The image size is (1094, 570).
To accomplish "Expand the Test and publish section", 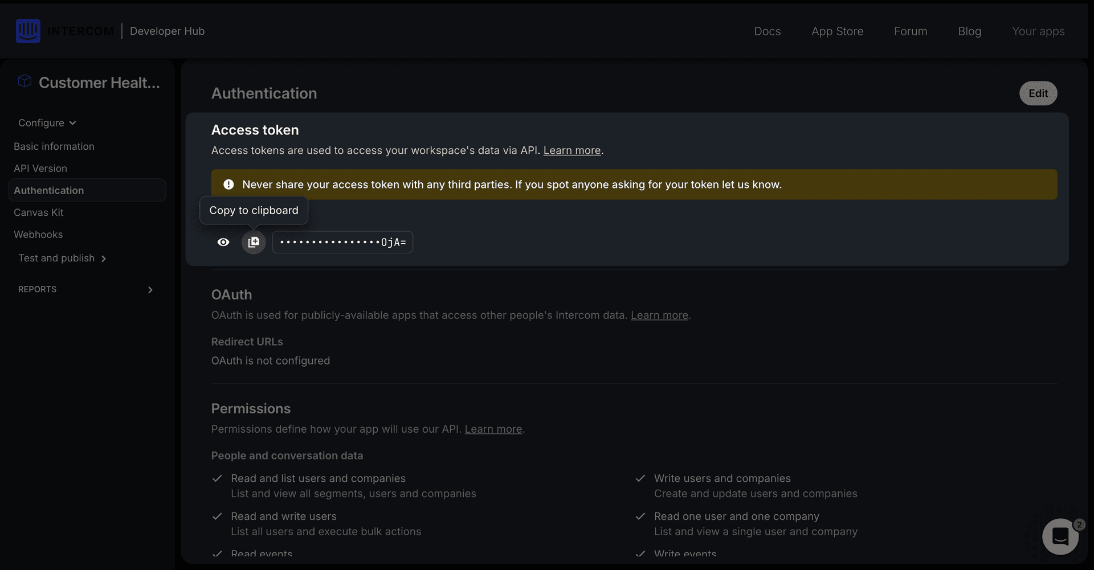I will point(62,259).
